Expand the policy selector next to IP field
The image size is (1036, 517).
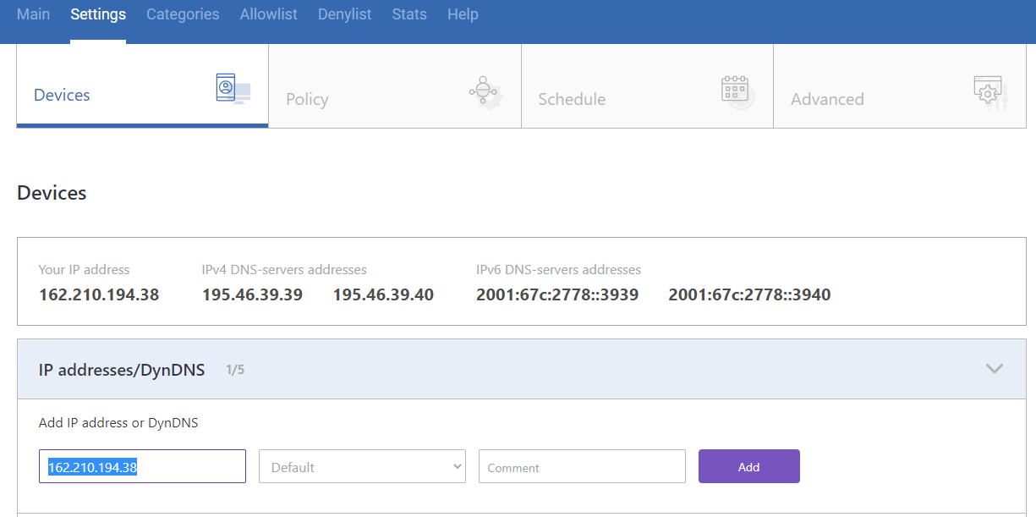point(362,466)
